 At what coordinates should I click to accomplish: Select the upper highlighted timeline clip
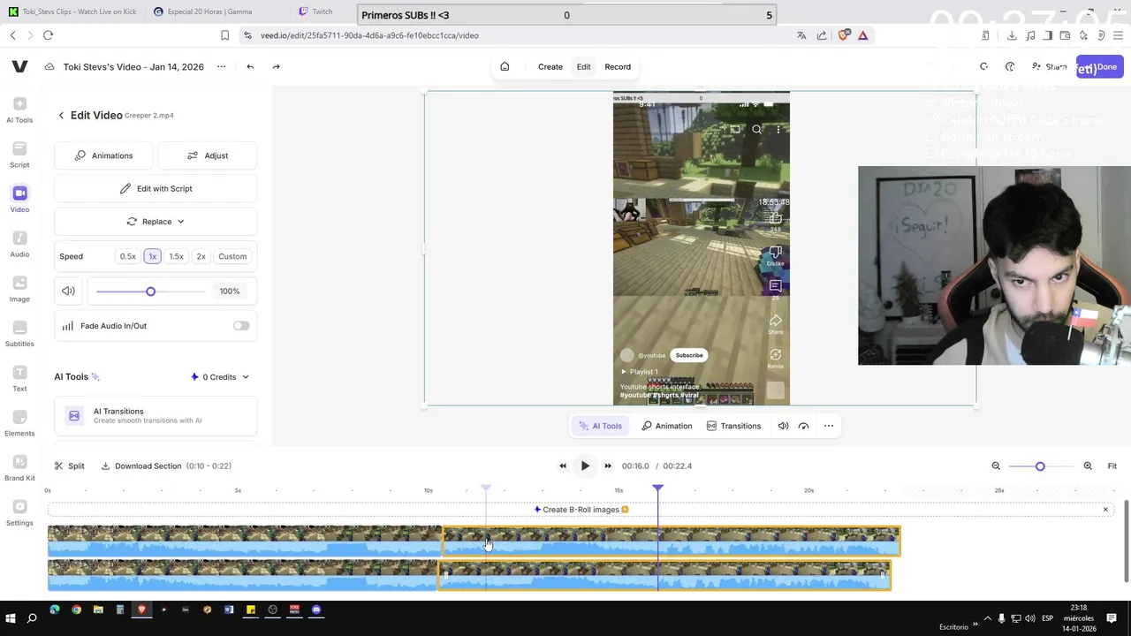coord(671,541)
